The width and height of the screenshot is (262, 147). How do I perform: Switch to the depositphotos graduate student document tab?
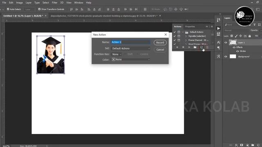(x=104, y=16)
